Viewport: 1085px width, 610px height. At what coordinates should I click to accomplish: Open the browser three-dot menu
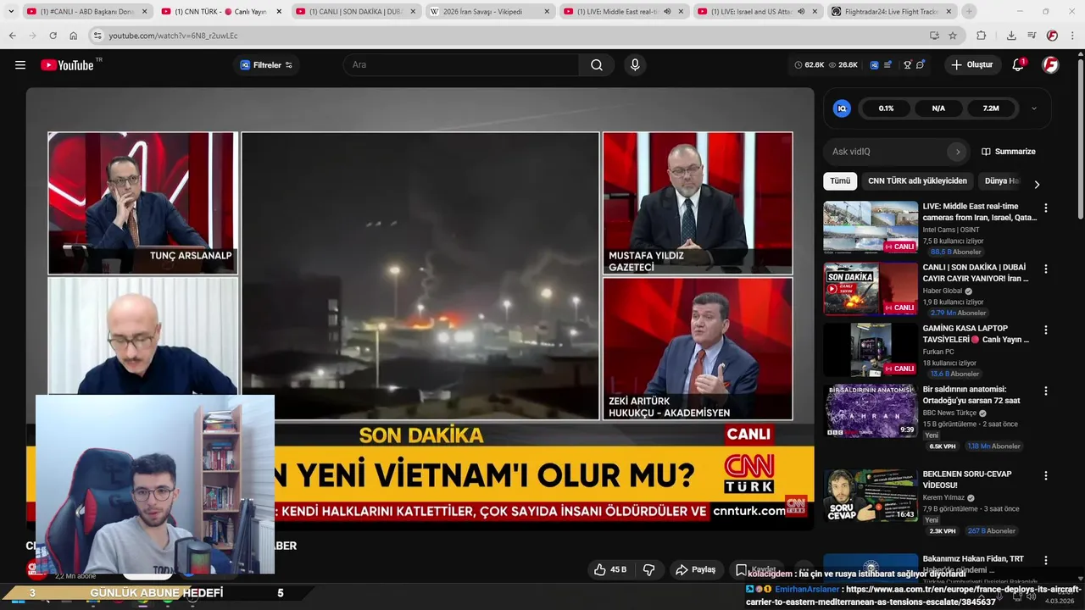[x=1072, y=36]
